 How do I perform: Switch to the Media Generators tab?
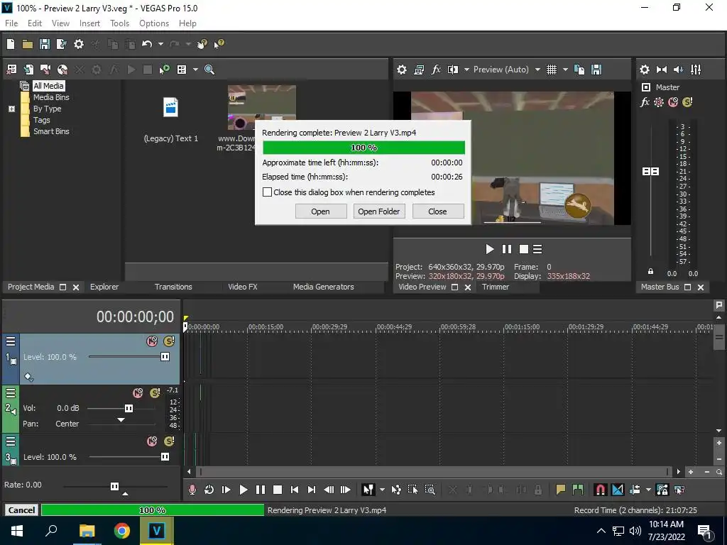324,287
